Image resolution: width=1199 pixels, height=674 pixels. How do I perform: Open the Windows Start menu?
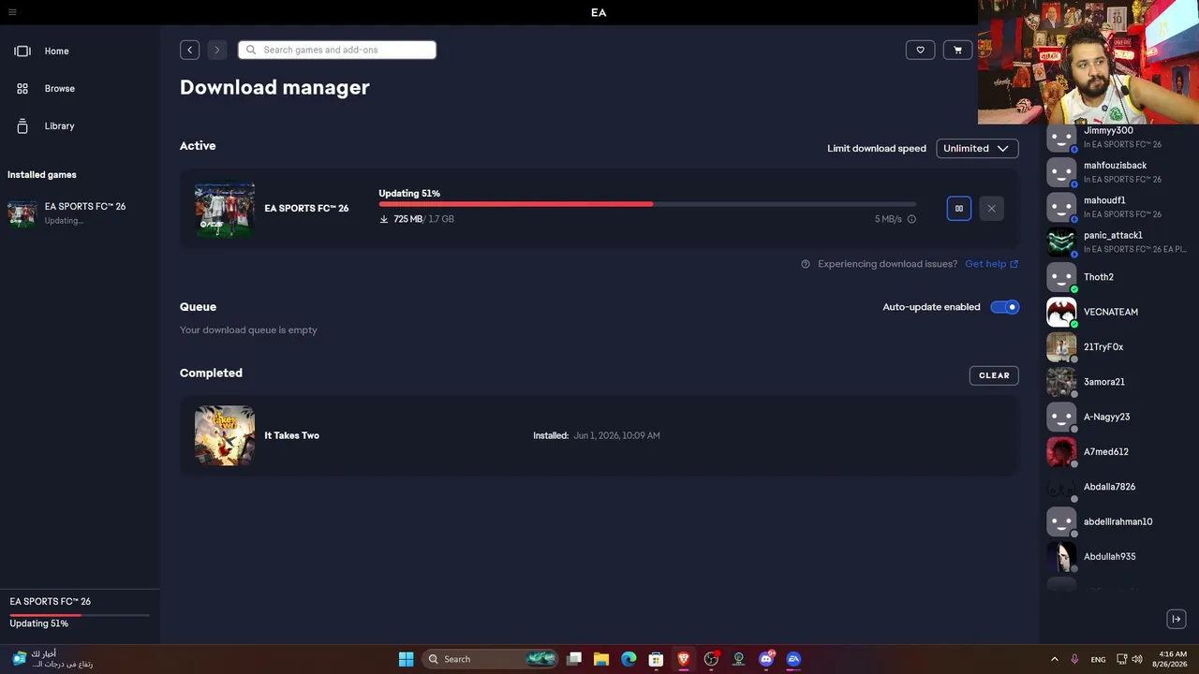[x=406, y=659]
